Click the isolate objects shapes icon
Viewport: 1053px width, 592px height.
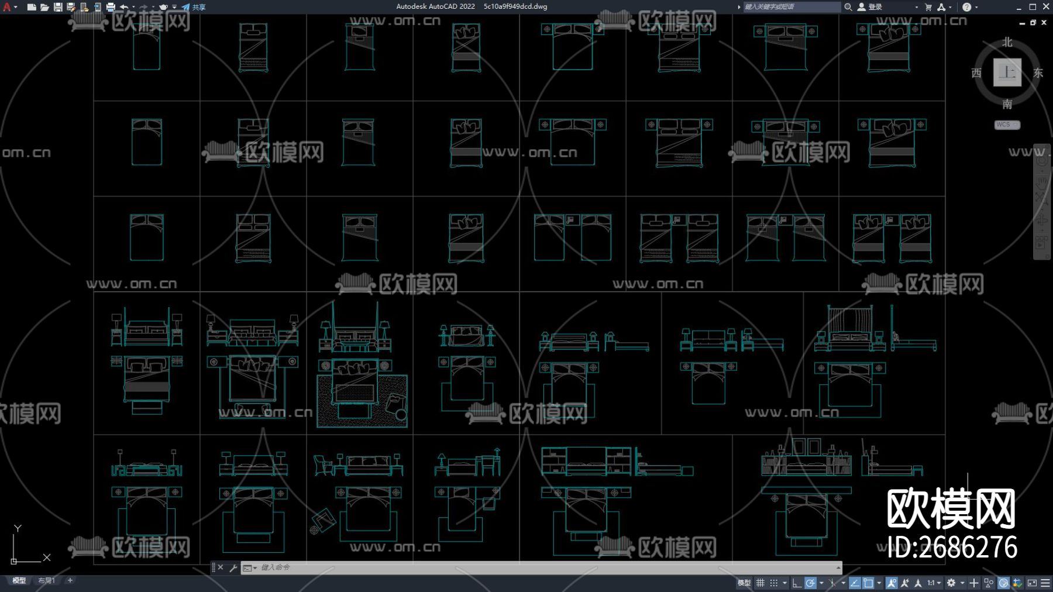pos(989,583)
